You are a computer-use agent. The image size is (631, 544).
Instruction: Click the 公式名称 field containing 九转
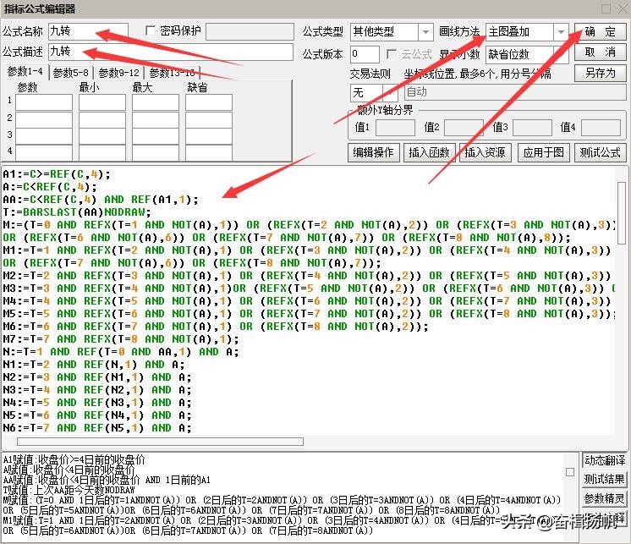click(x=88, y=31)
